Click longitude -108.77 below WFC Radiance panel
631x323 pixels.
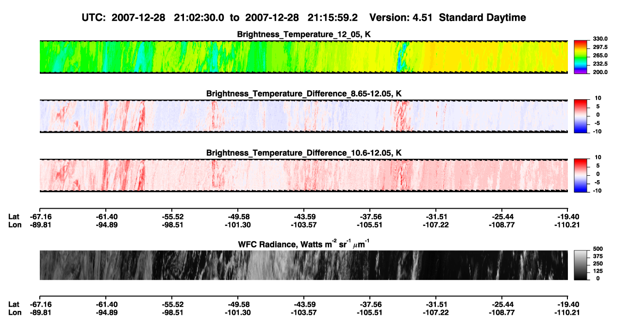tap(502, 312)
